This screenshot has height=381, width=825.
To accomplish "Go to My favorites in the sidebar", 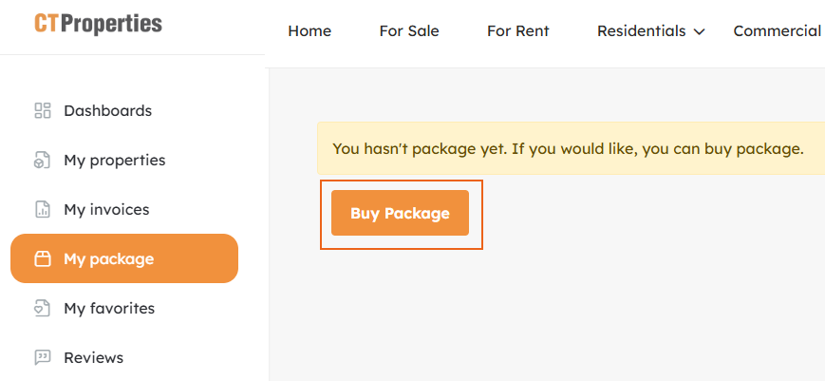I will click(109, 309).
